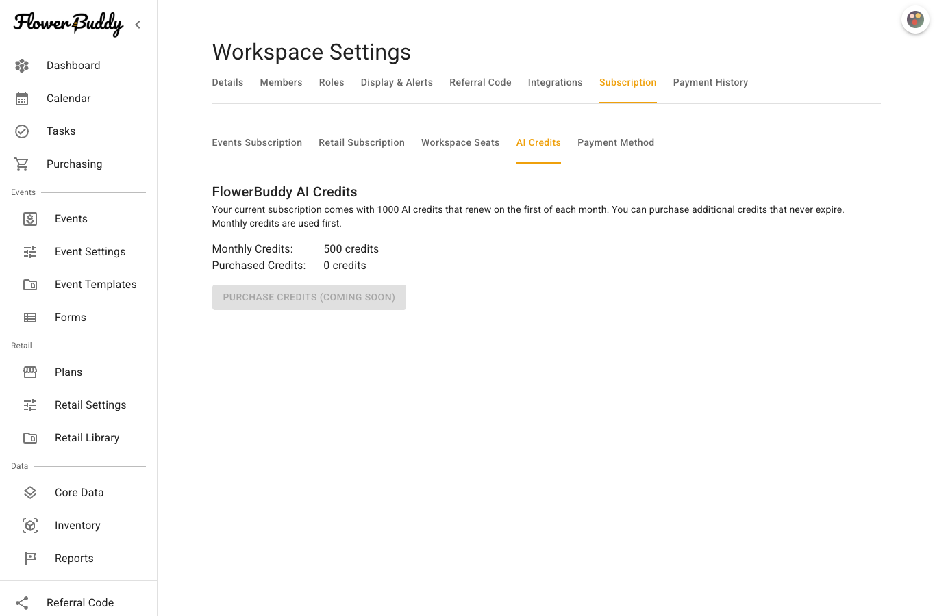Click the Event Templates folder icon
The image size is (935, 616).
30,285
